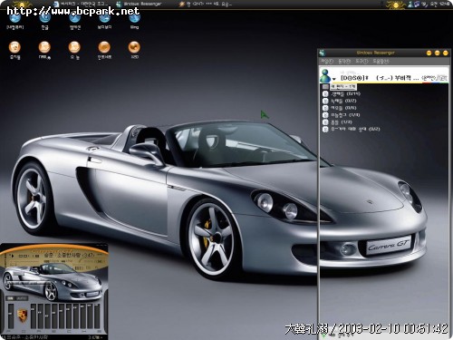
Task: Toggle the equalizer AUTO button
Action: [x=22, y=298]
